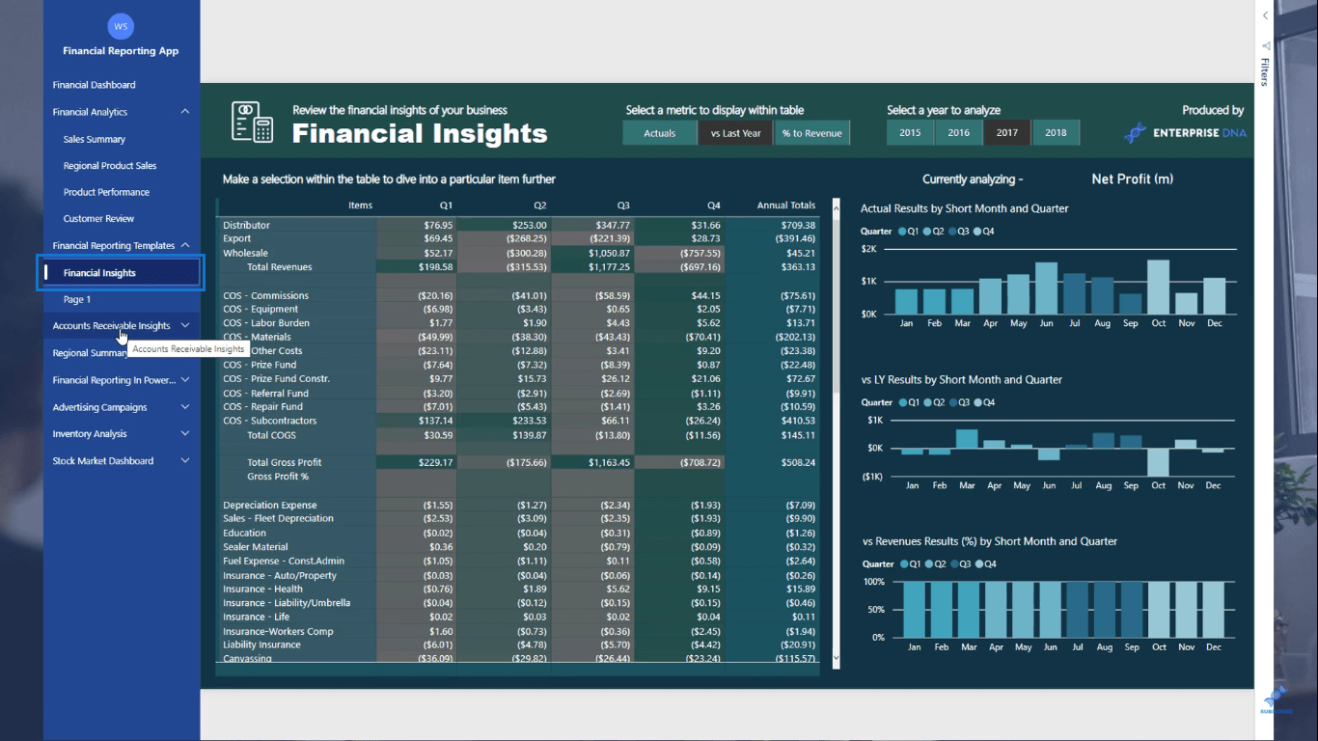Click the Oct bar in Actual Results chart
Viewport: 1318px width, 741px height.
[x=1158, y=287]
